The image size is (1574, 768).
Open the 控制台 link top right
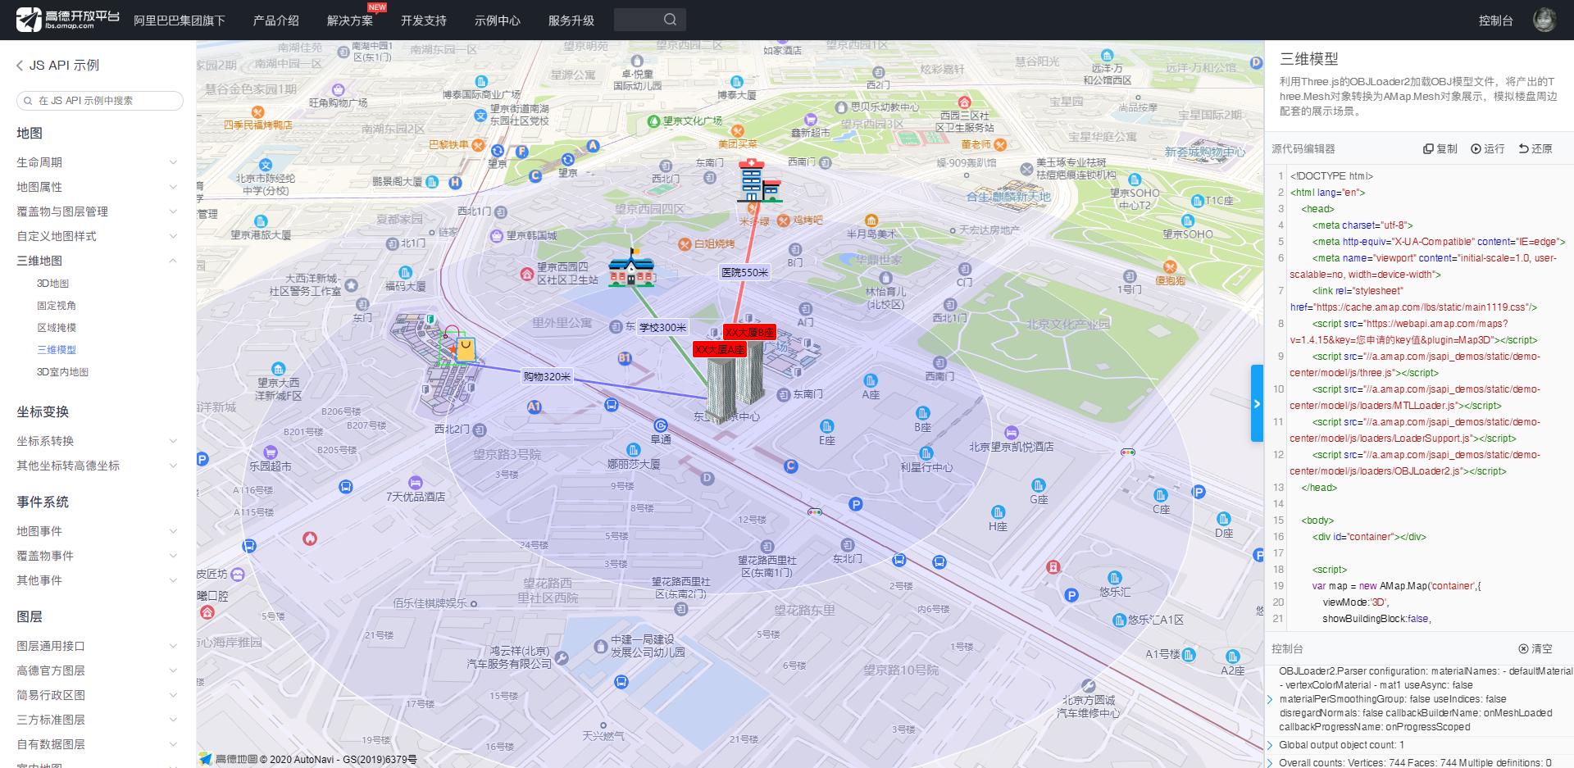[1496, 20]
